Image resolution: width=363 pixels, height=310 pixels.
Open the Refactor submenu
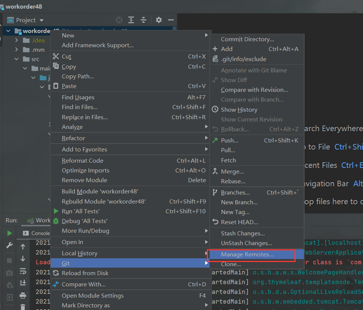pos(130,138)
